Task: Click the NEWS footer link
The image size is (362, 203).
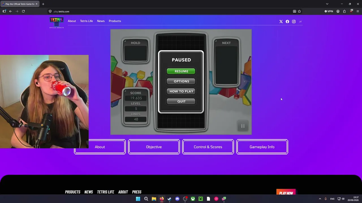Action: point(89,192)
